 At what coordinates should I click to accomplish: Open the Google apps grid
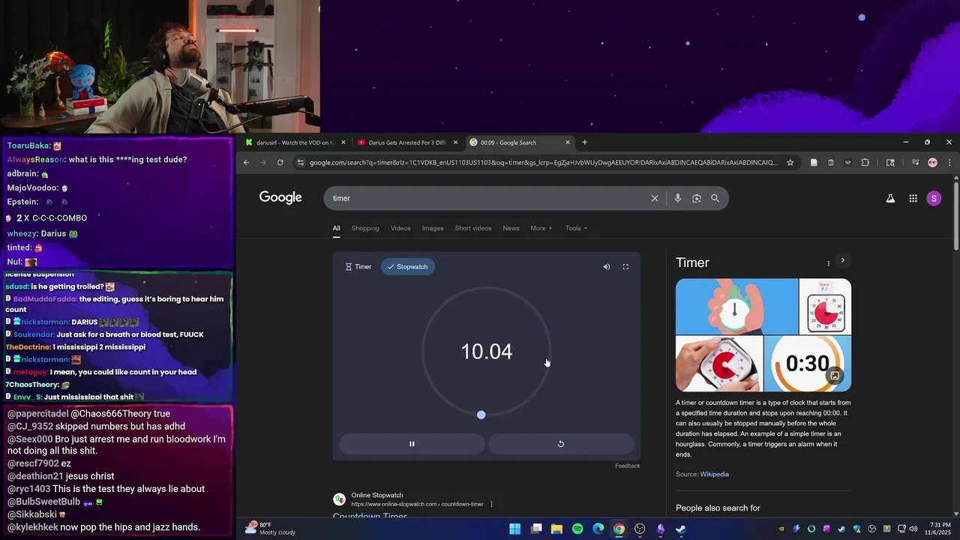tap(913, 198)
